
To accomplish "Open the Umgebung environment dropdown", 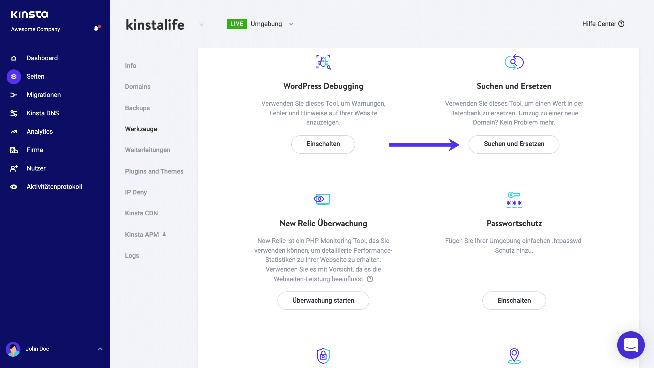I will click(291, 24).
